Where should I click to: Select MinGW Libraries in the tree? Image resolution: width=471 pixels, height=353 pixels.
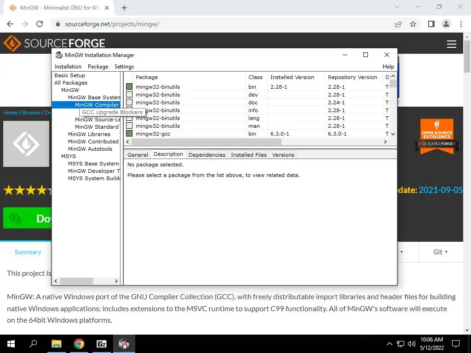pos(89,134)
